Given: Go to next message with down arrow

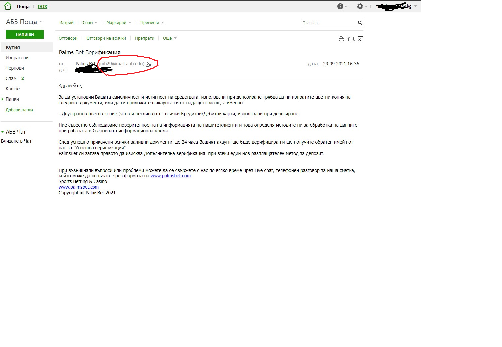Looking at the screenshot, I should [x=354, y=39].
